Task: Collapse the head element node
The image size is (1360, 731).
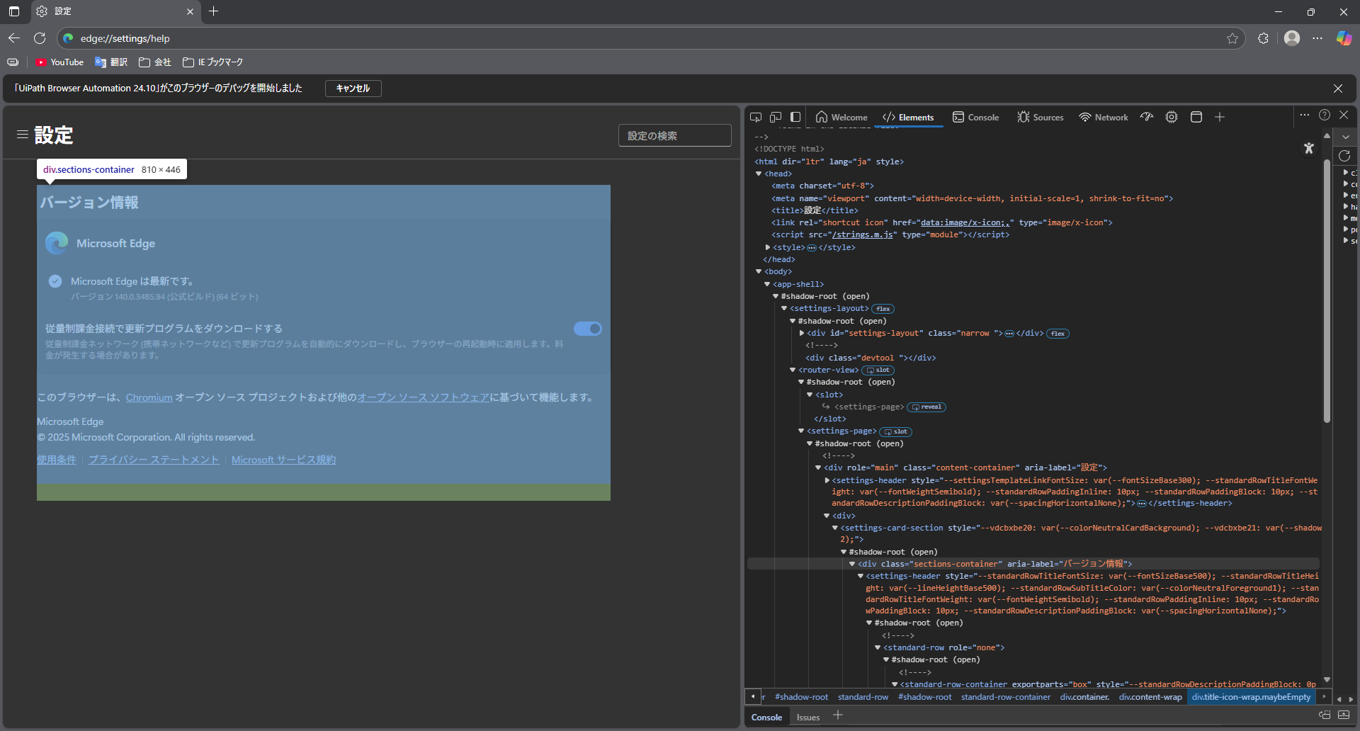Action: pyautogui.click(x=759, y=174)
